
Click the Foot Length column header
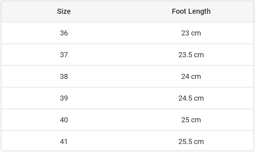(x=191, y=11)
